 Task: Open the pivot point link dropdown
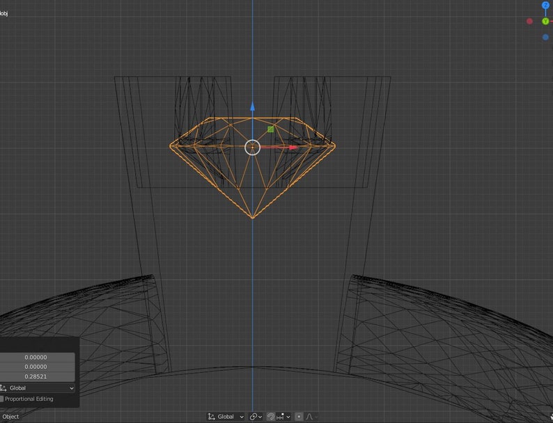(x=256, y=417)
